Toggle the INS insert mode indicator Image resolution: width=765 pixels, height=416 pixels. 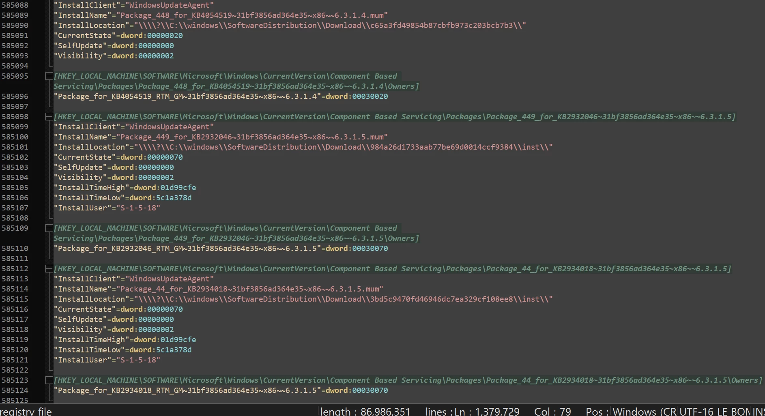click(x=759, y=411)
